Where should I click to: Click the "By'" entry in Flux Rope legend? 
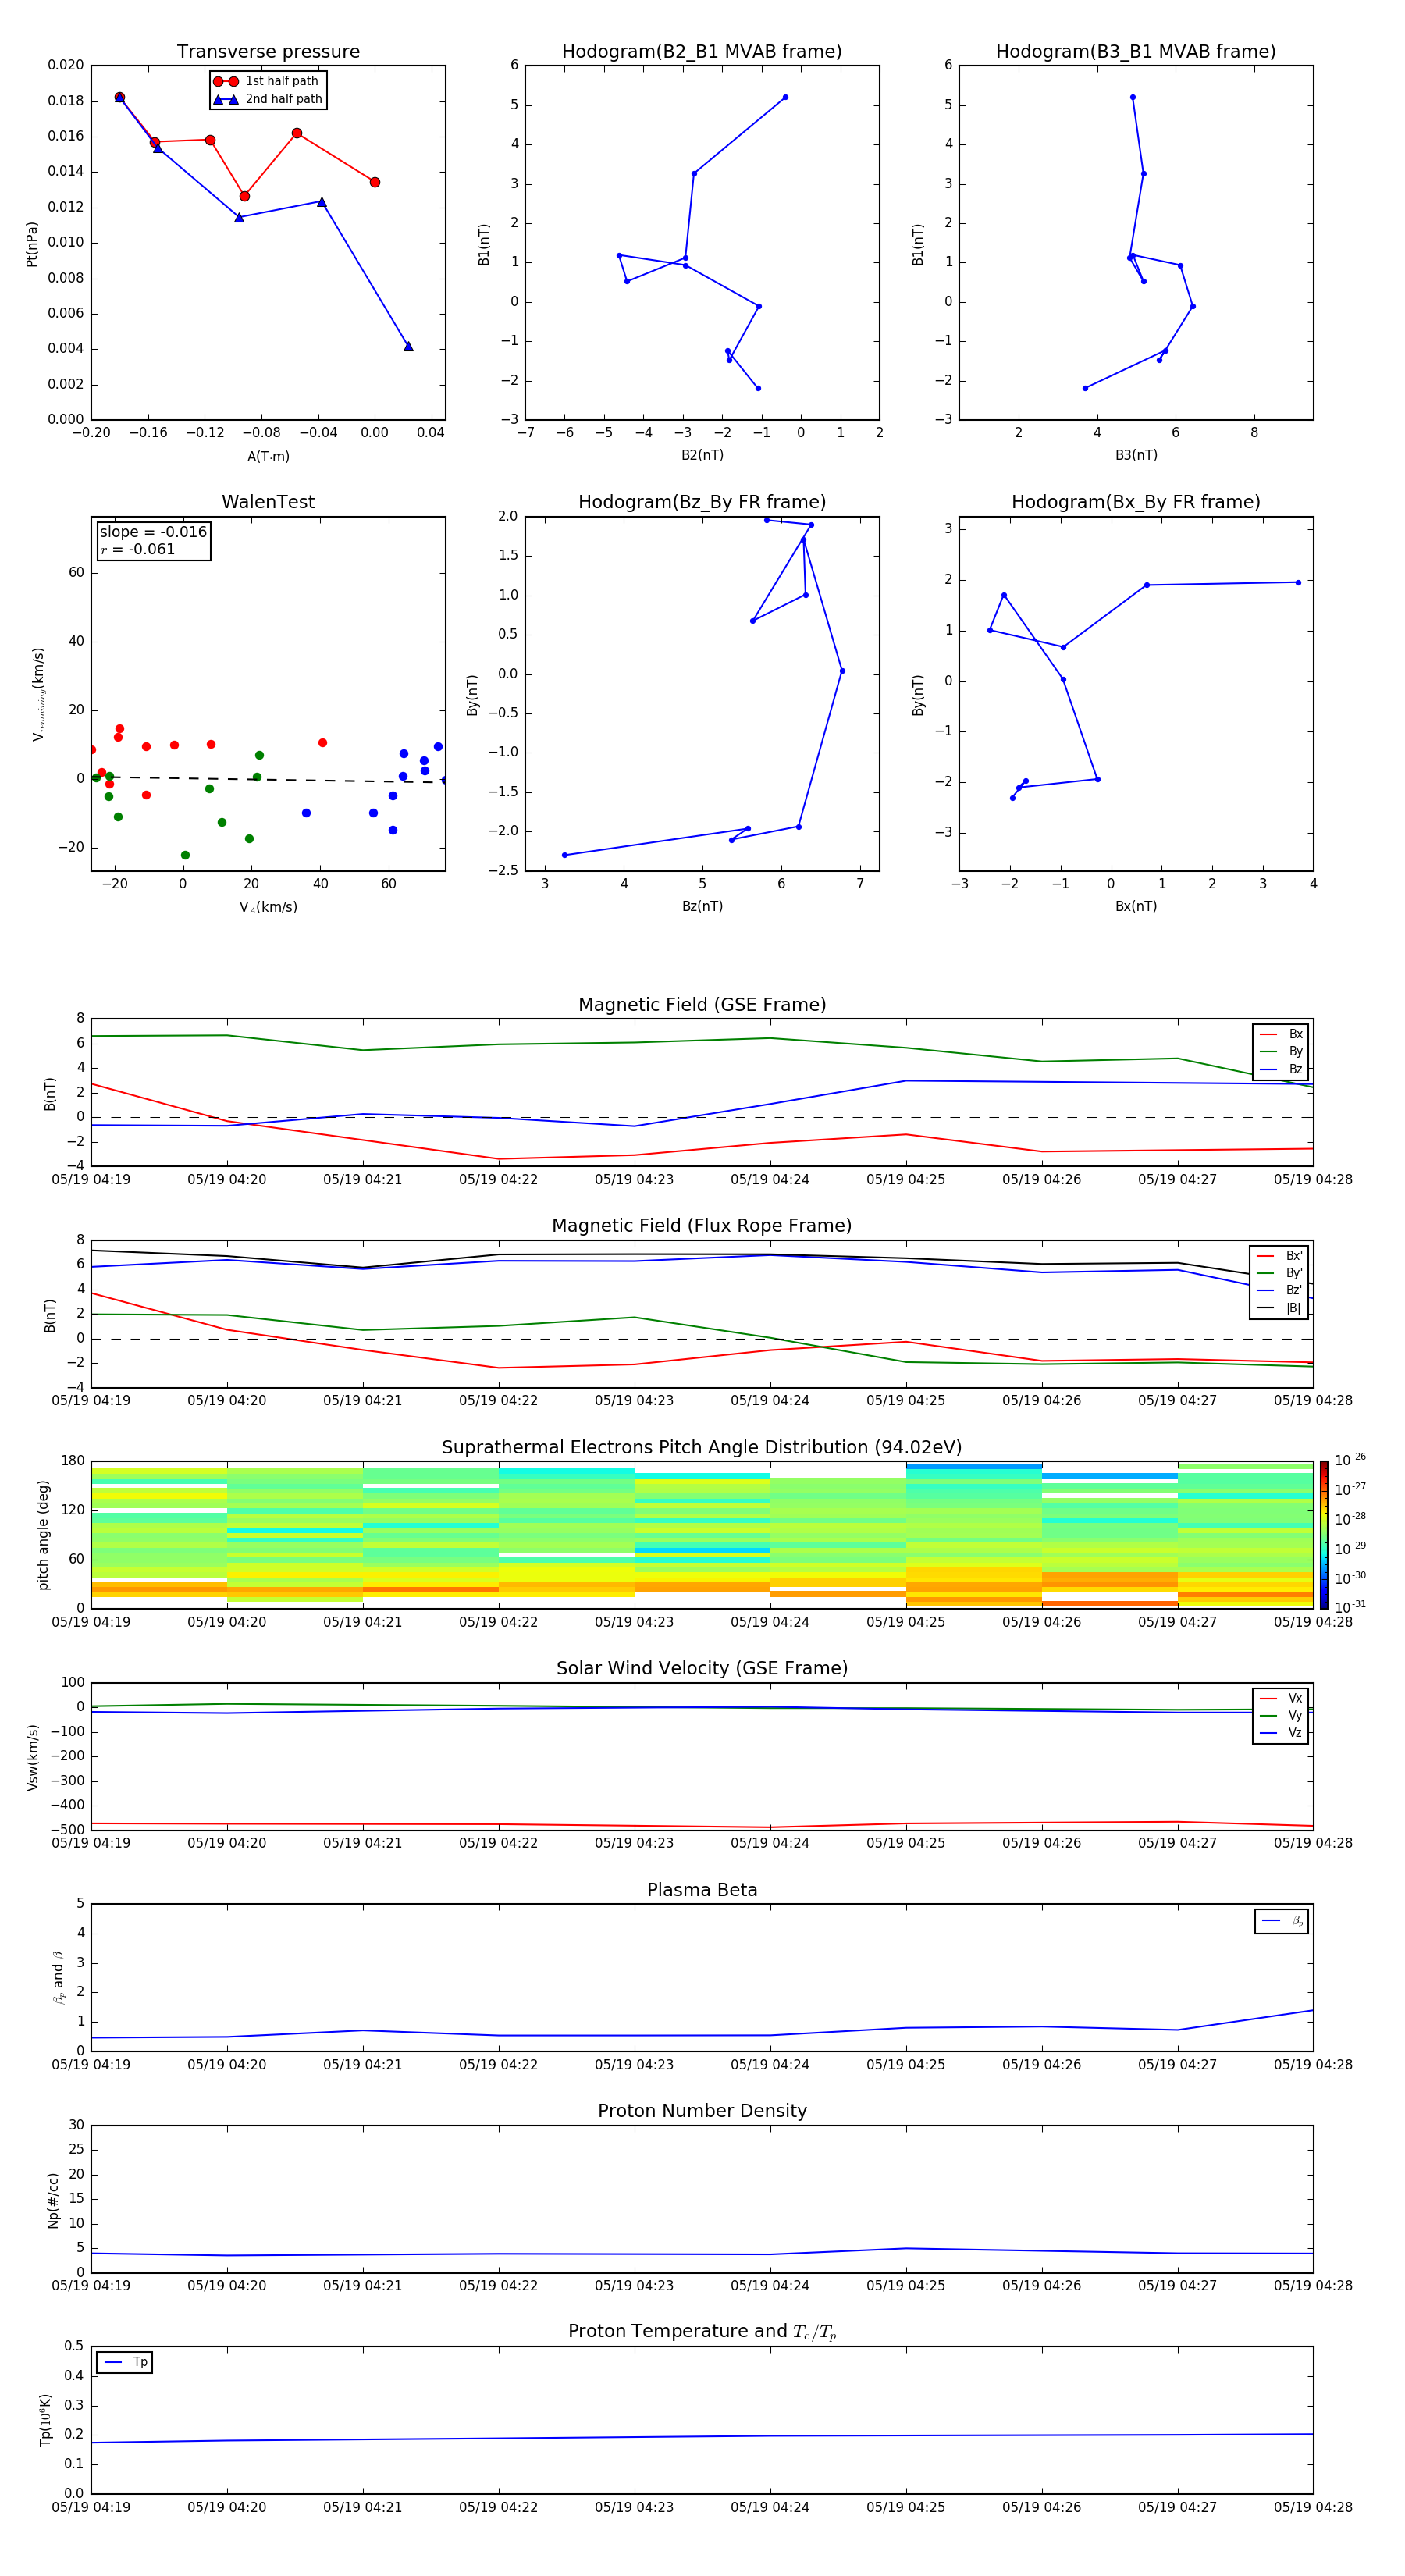point(1279,1273)
